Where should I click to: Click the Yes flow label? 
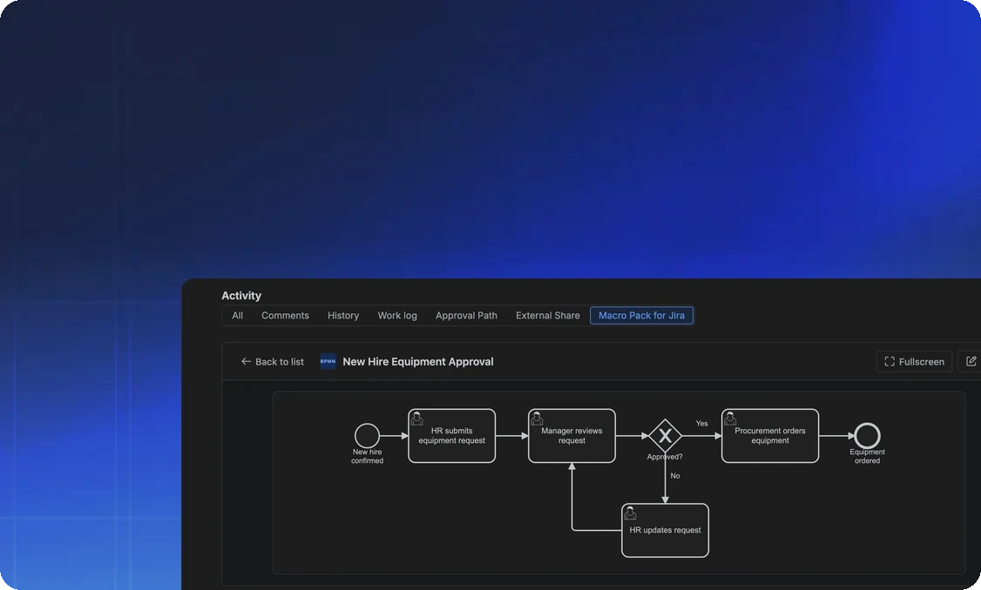tap(702, 424)
